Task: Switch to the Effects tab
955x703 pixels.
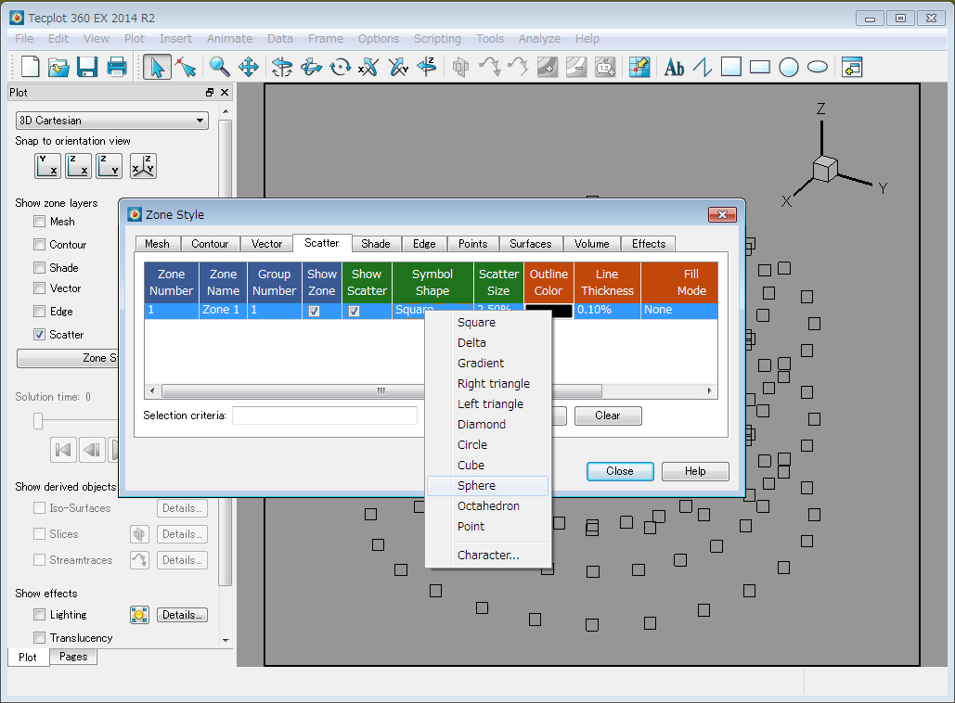Action: pos(649,244)
